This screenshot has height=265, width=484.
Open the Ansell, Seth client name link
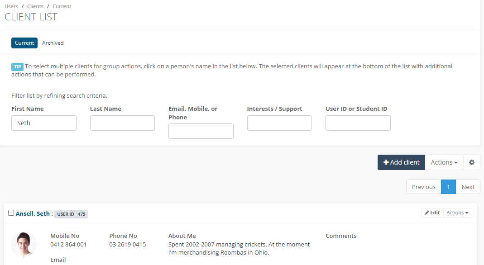coord(33,213)
